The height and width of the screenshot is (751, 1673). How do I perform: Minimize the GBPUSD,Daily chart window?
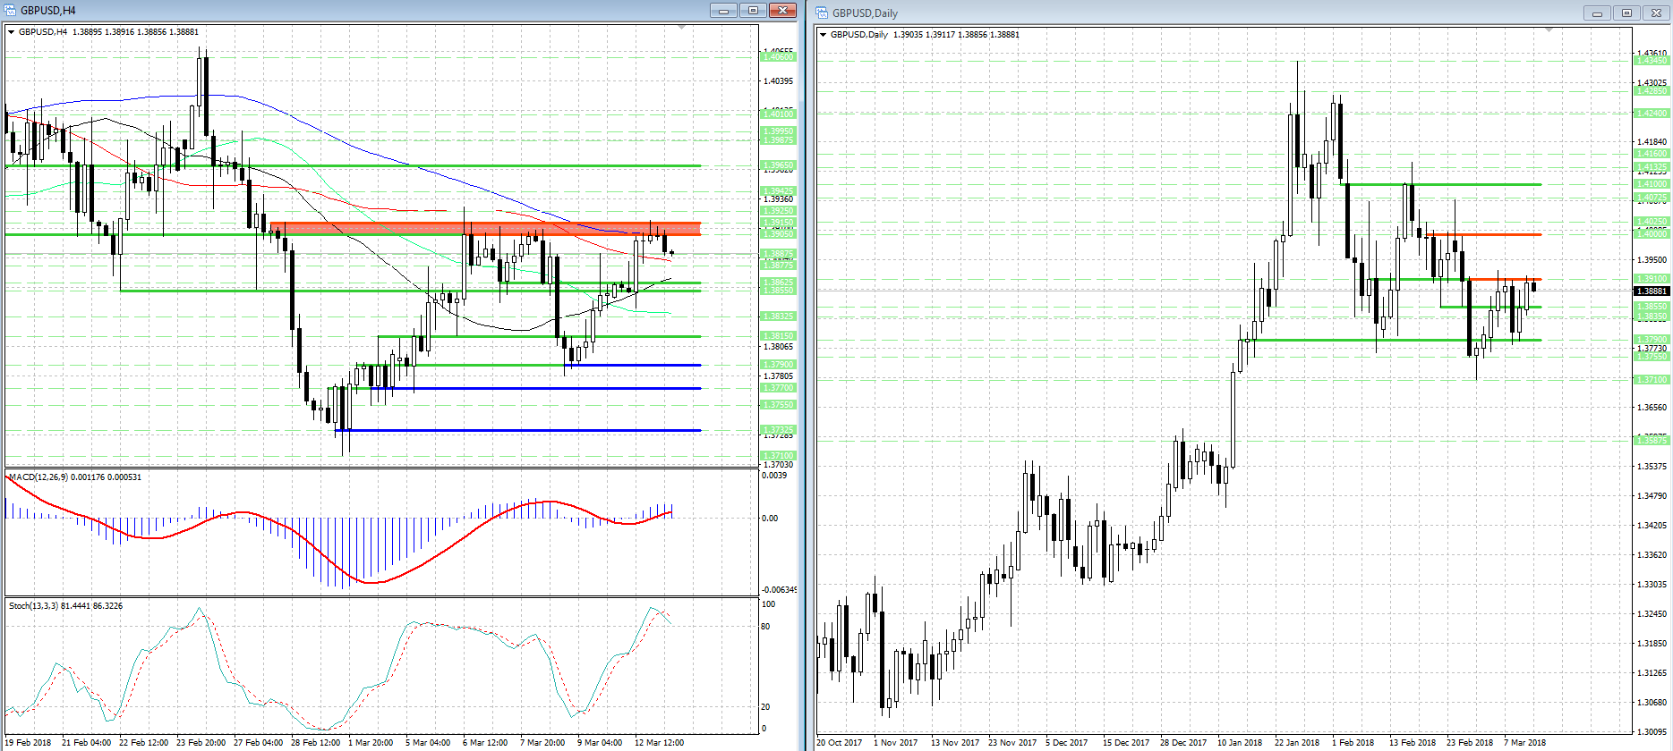(x=1597, y=13)
